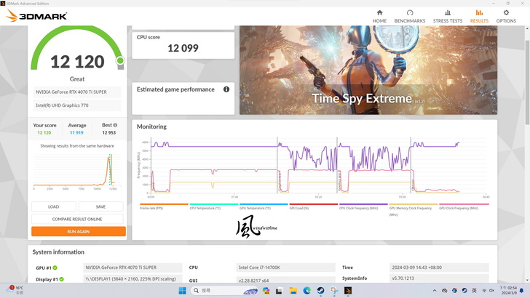Click the taskbar search box

pos(224,291)
